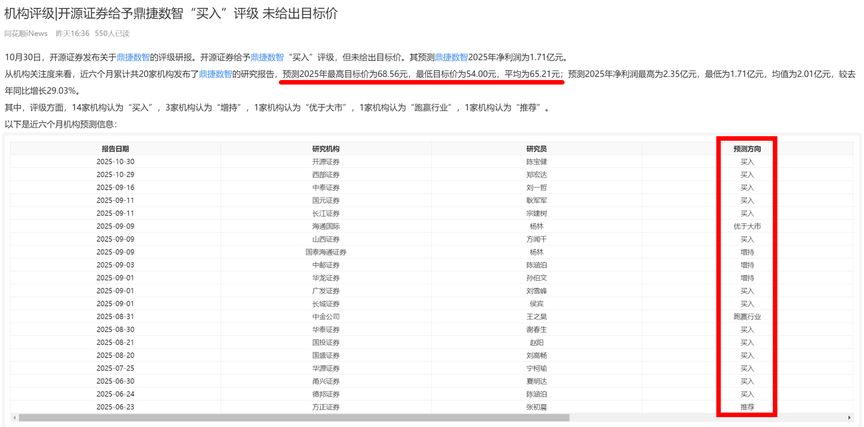
Task: Click researcher name 宗建树
Action: pos(537,213)
